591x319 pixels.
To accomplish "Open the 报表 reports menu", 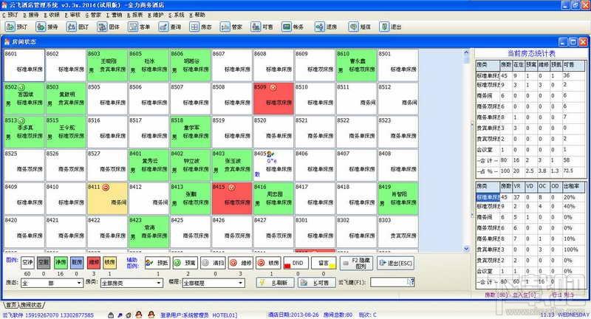I will click(x=135, y=15).
